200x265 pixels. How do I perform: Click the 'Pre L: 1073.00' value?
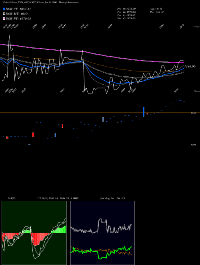pyautogui.click(x=126, y=15)
